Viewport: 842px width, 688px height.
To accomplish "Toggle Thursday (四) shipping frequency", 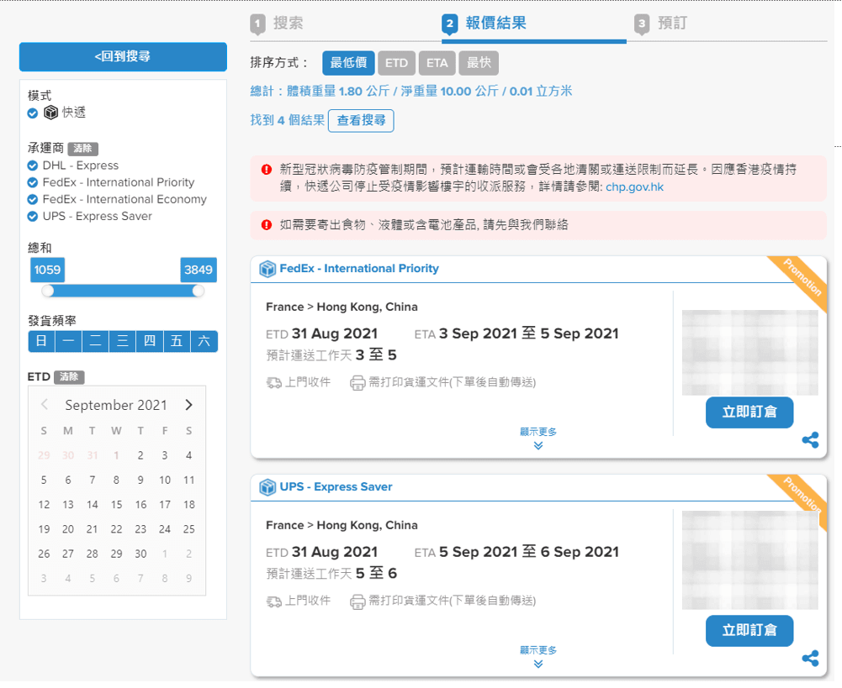I will (150, 341).
